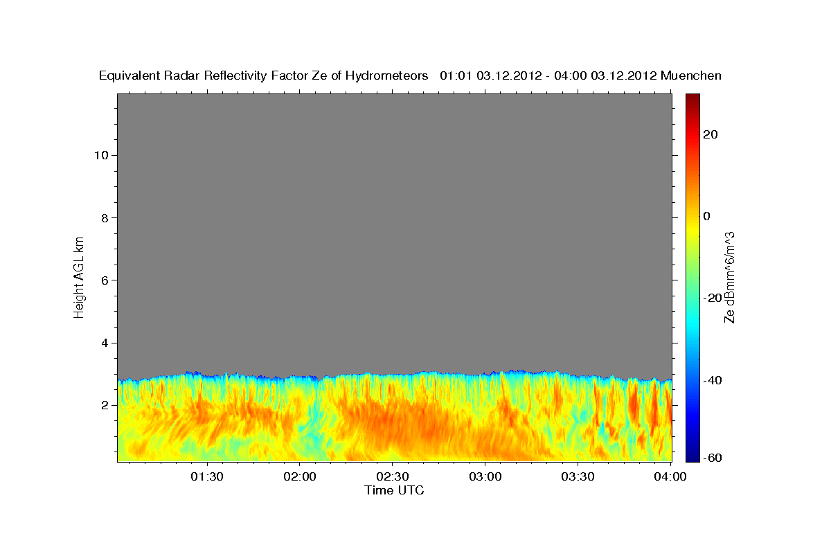Click the gray no-data region of the plot
The width and height of the screenshot is (831, 554).
pos(394,232)
